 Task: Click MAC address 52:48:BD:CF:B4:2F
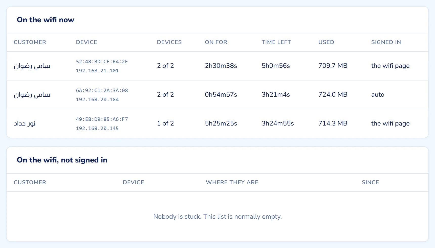pos(102,61)
